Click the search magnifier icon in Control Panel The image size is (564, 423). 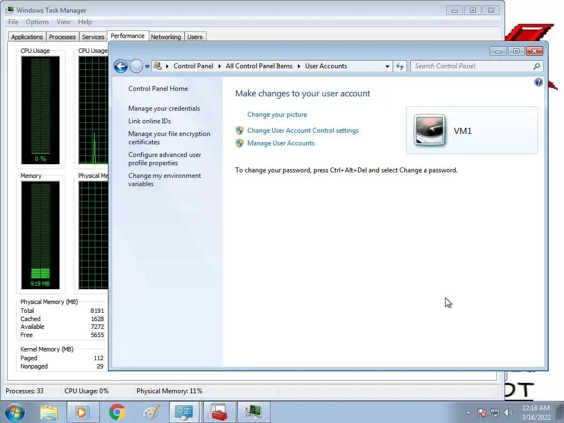pyautogui.click(x=536, y=66)
